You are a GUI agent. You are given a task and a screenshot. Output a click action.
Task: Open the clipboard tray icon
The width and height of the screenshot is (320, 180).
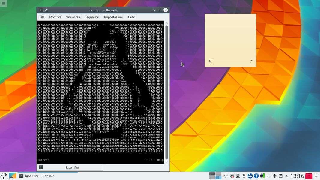tap(280, 176)
